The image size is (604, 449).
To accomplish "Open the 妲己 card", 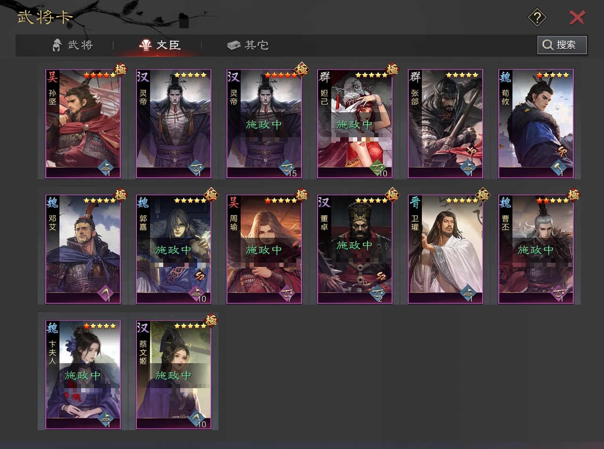I will (355, 124).
